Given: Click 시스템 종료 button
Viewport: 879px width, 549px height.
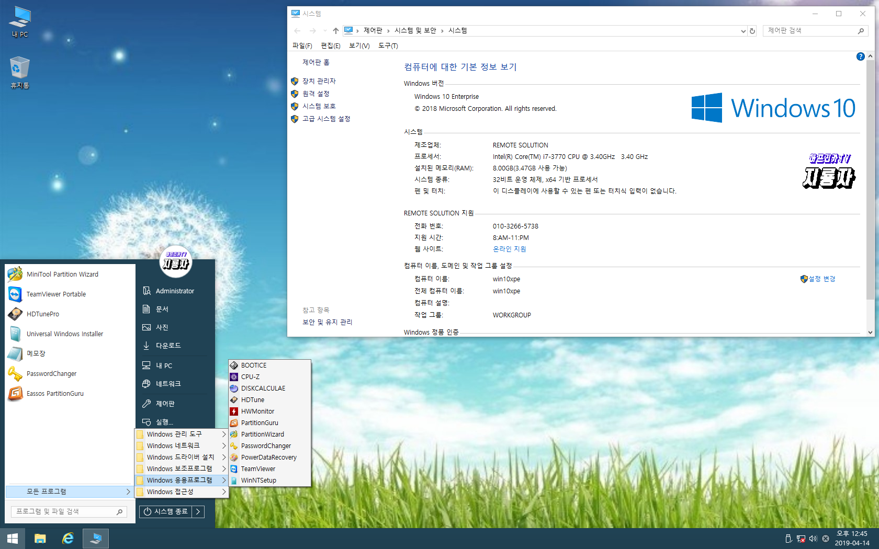Looking at the screenshot, I should (166, 511).
